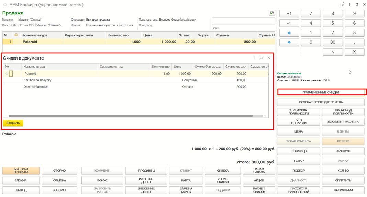Click keypad button -1
This screenshot has width=367, height=197.
(x=289, y=23)
